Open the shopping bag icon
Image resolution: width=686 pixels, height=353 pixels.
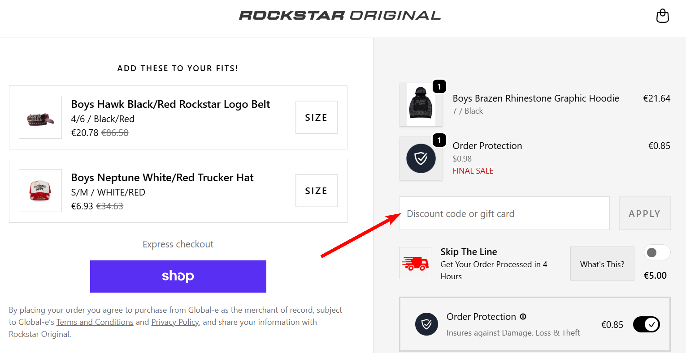[662, 16]
